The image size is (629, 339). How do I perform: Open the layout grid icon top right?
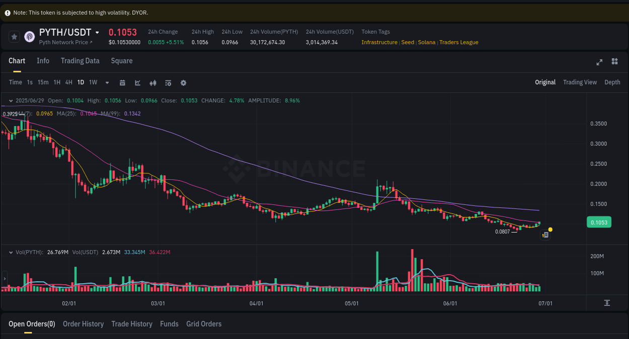614,61
